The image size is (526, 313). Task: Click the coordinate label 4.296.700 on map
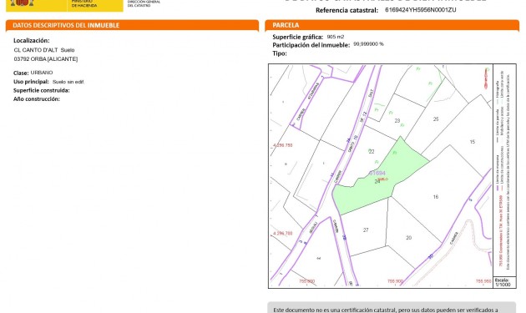(x=282, y=233)
